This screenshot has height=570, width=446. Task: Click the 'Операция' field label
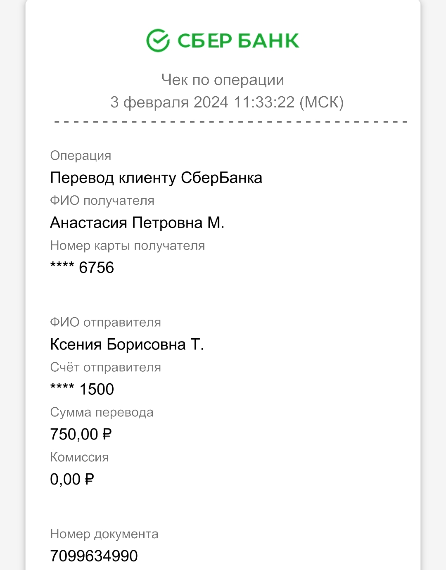[x=81, y=156]
